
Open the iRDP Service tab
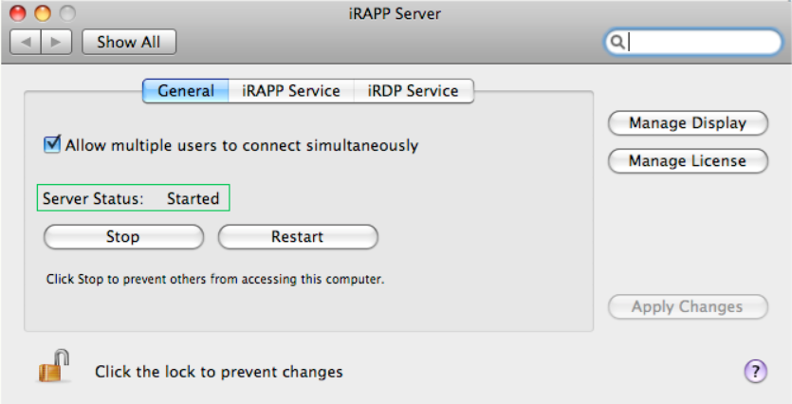[414, 91]
